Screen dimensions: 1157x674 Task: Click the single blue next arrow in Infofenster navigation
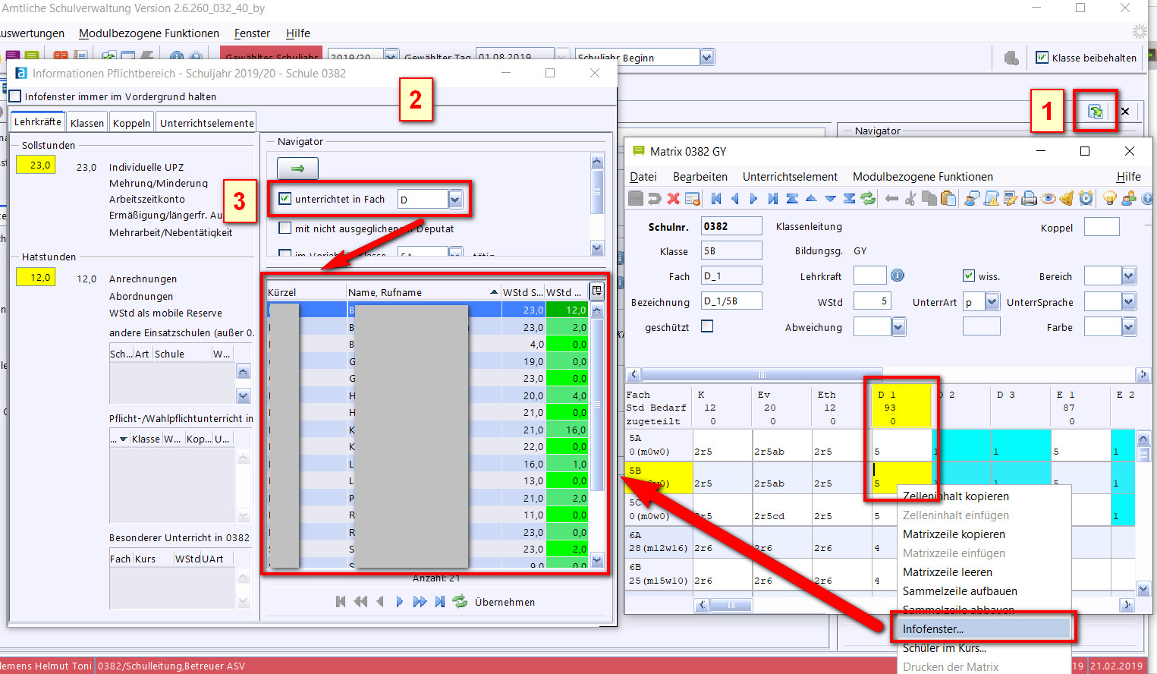(x=400, y=602)
